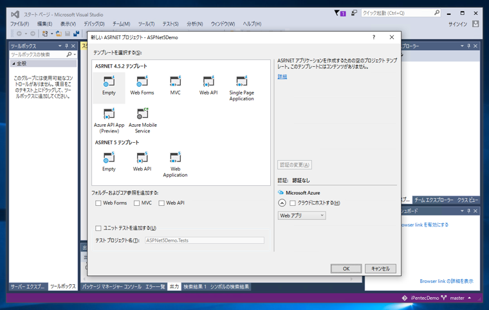Enable the Web Forms references checkbox

click(x=98, y=203)
